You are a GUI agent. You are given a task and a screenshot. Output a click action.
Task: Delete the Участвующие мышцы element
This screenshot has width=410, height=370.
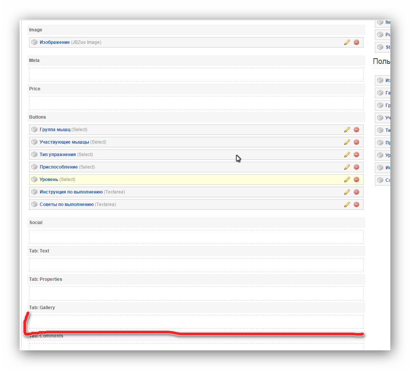356,142
